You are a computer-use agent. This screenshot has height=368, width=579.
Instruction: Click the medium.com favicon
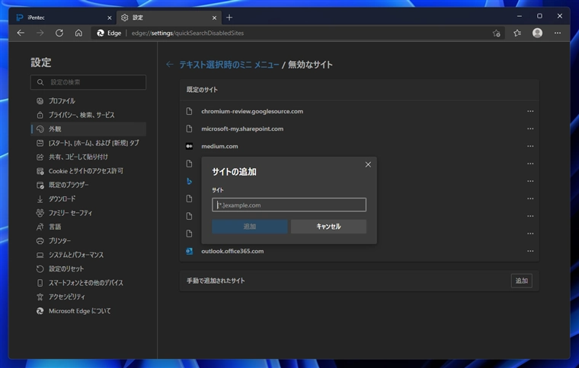pos(189,146)
